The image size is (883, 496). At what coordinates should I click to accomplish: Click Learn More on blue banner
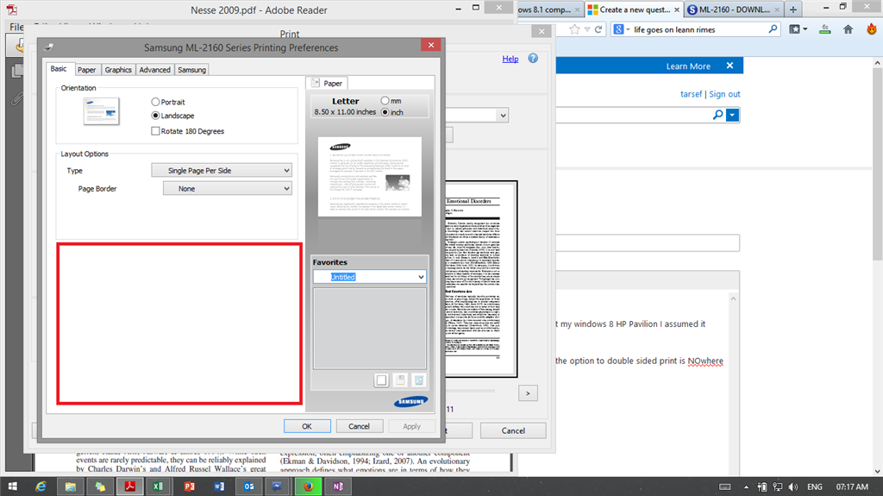pos(688,66)
